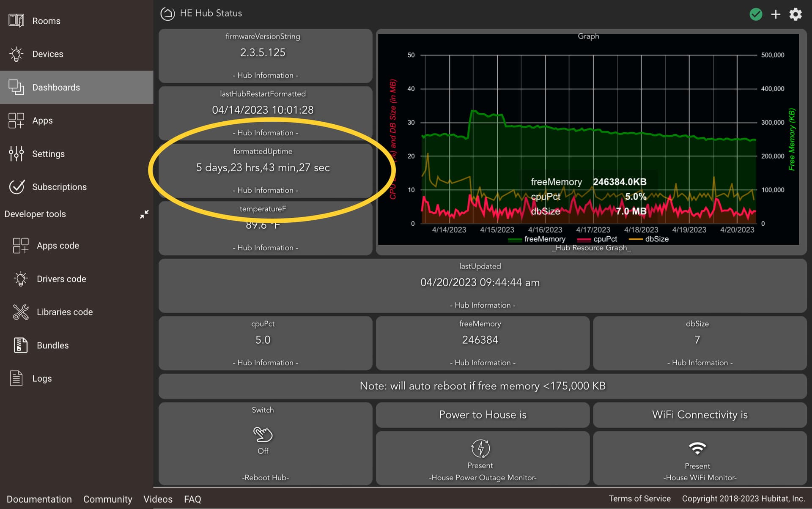Viewport: 812px width, 509px height.
Task: Switch to the Dashboards section
Action: [x=56, y=87]
